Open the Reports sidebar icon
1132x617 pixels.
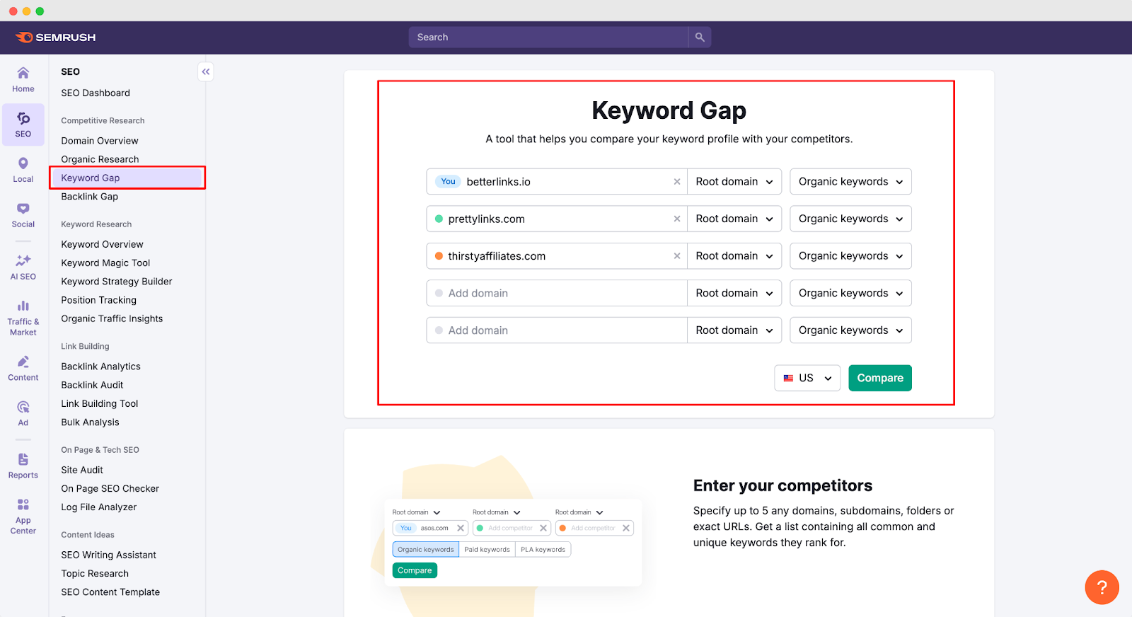click(x=23, y=465)
